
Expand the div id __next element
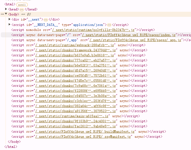point(9,19)
